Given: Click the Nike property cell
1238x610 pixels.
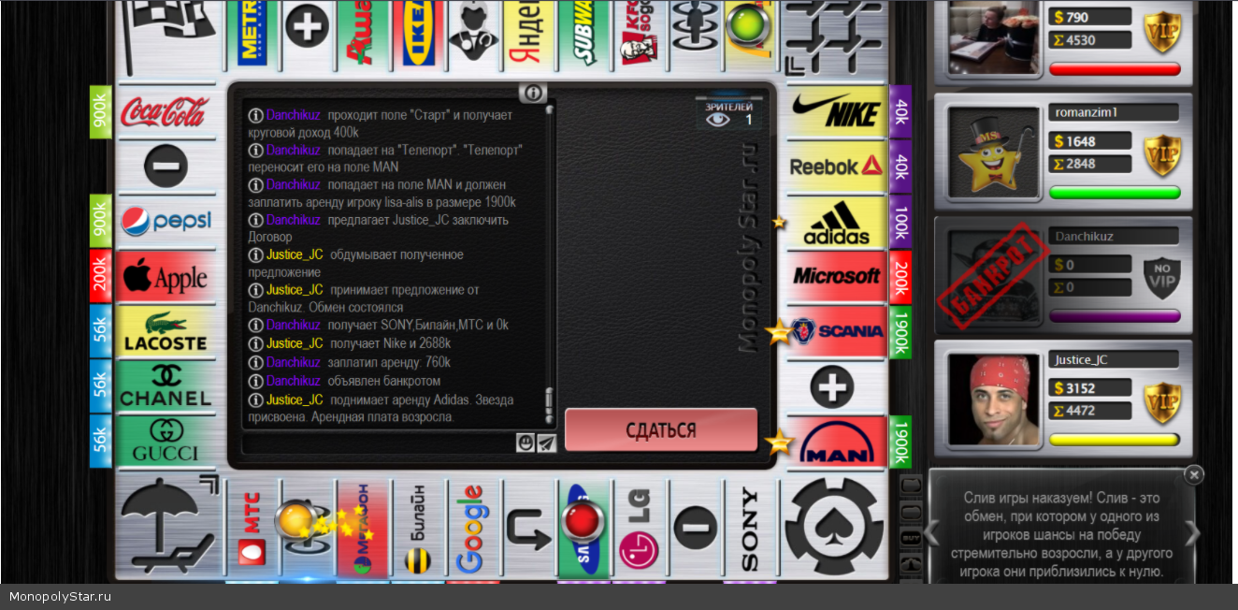Looking at the screenshot, I should coord(836,112).
